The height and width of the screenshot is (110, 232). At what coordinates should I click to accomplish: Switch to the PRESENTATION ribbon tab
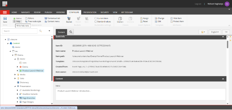(90, 12)
